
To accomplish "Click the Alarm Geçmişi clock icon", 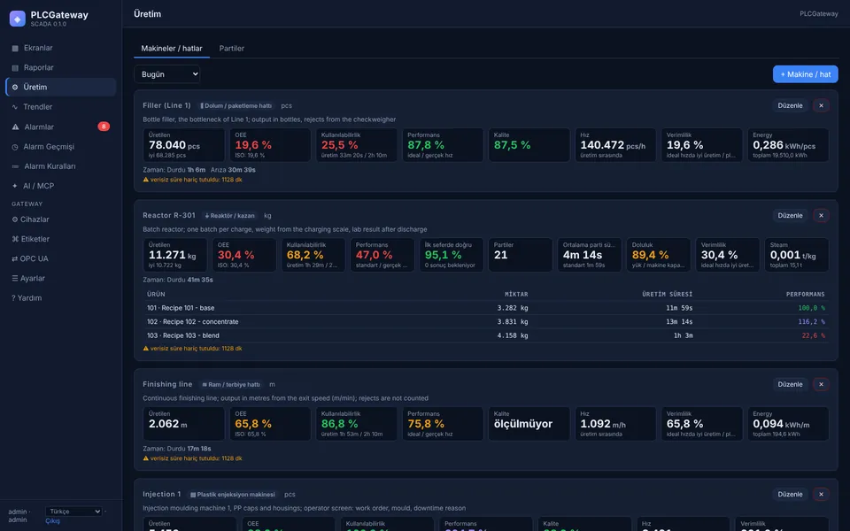I will [15, 147].
